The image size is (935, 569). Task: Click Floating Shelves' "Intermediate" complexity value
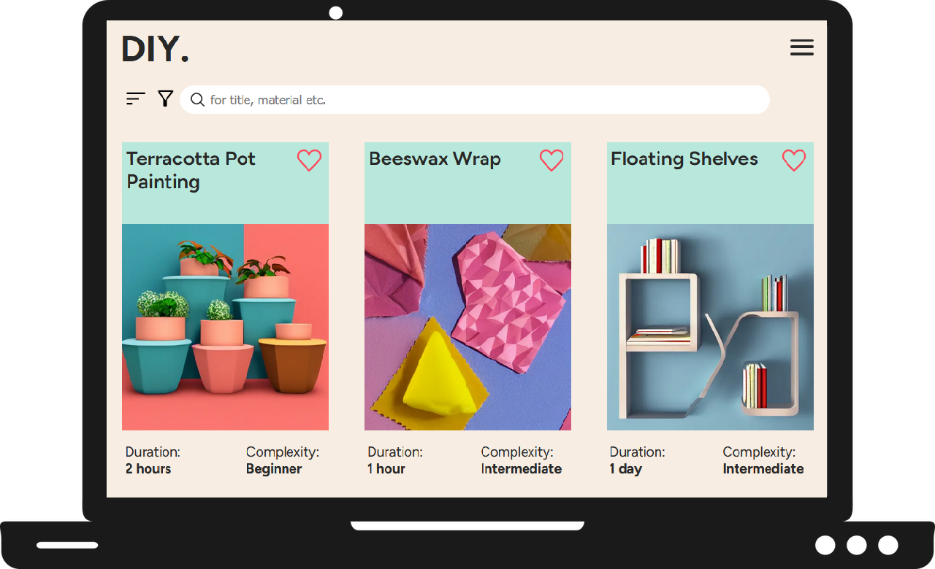[763, 469]
